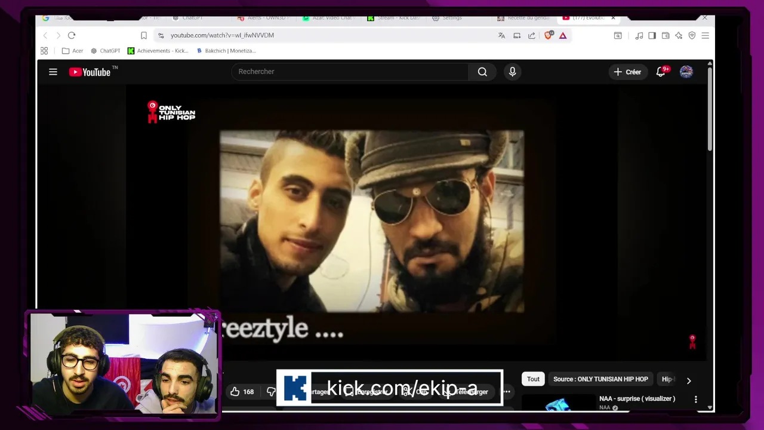
Task: Open Leo AI sparkle icon
Action: [679, 36]
